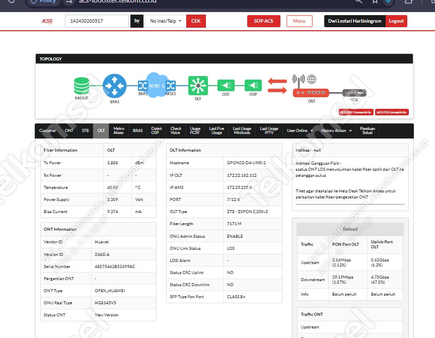Open the Usage PCRF tab
Image resolution: width=435 pixels, height=338 pixels.
pyautogui.click(x=195, y=130)
